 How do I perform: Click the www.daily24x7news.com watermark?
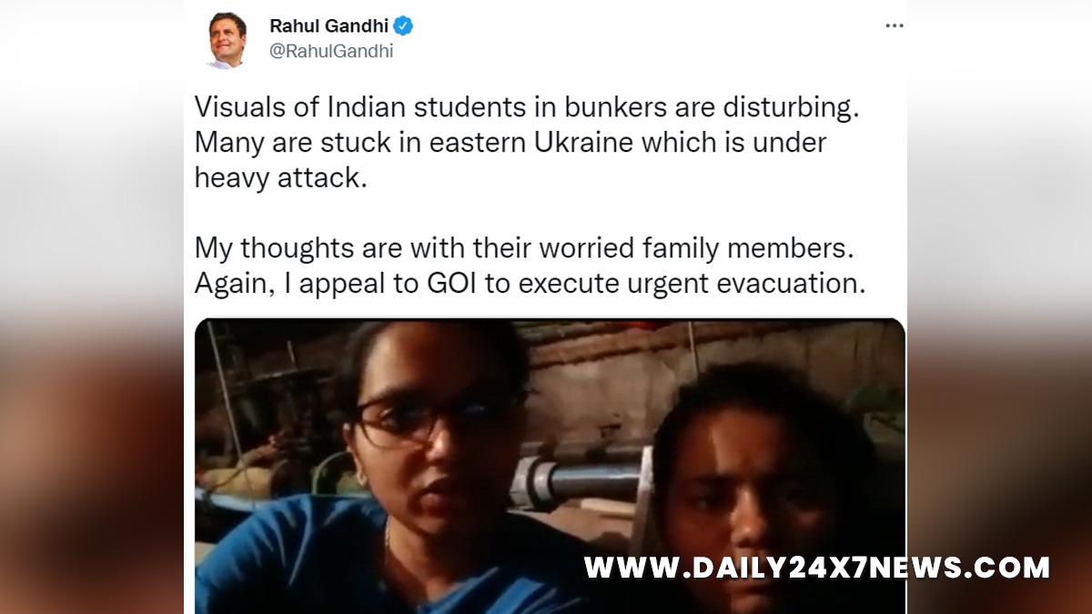816,569
